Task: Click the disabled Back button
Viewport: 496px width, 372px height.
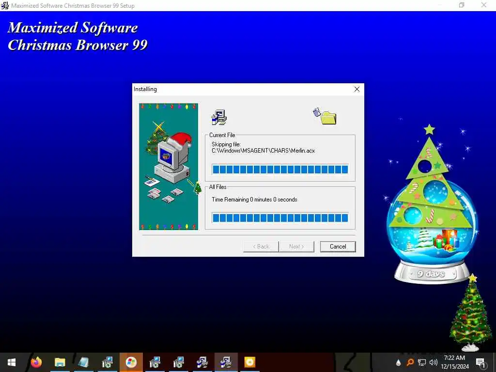Action: pyautogui.click(x=261, y=247)
